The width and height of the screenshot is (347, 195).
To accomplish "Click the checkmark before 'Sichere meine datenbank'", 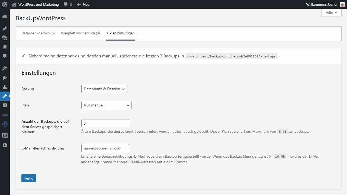I will pyautogui.click(x=23, y=56).
